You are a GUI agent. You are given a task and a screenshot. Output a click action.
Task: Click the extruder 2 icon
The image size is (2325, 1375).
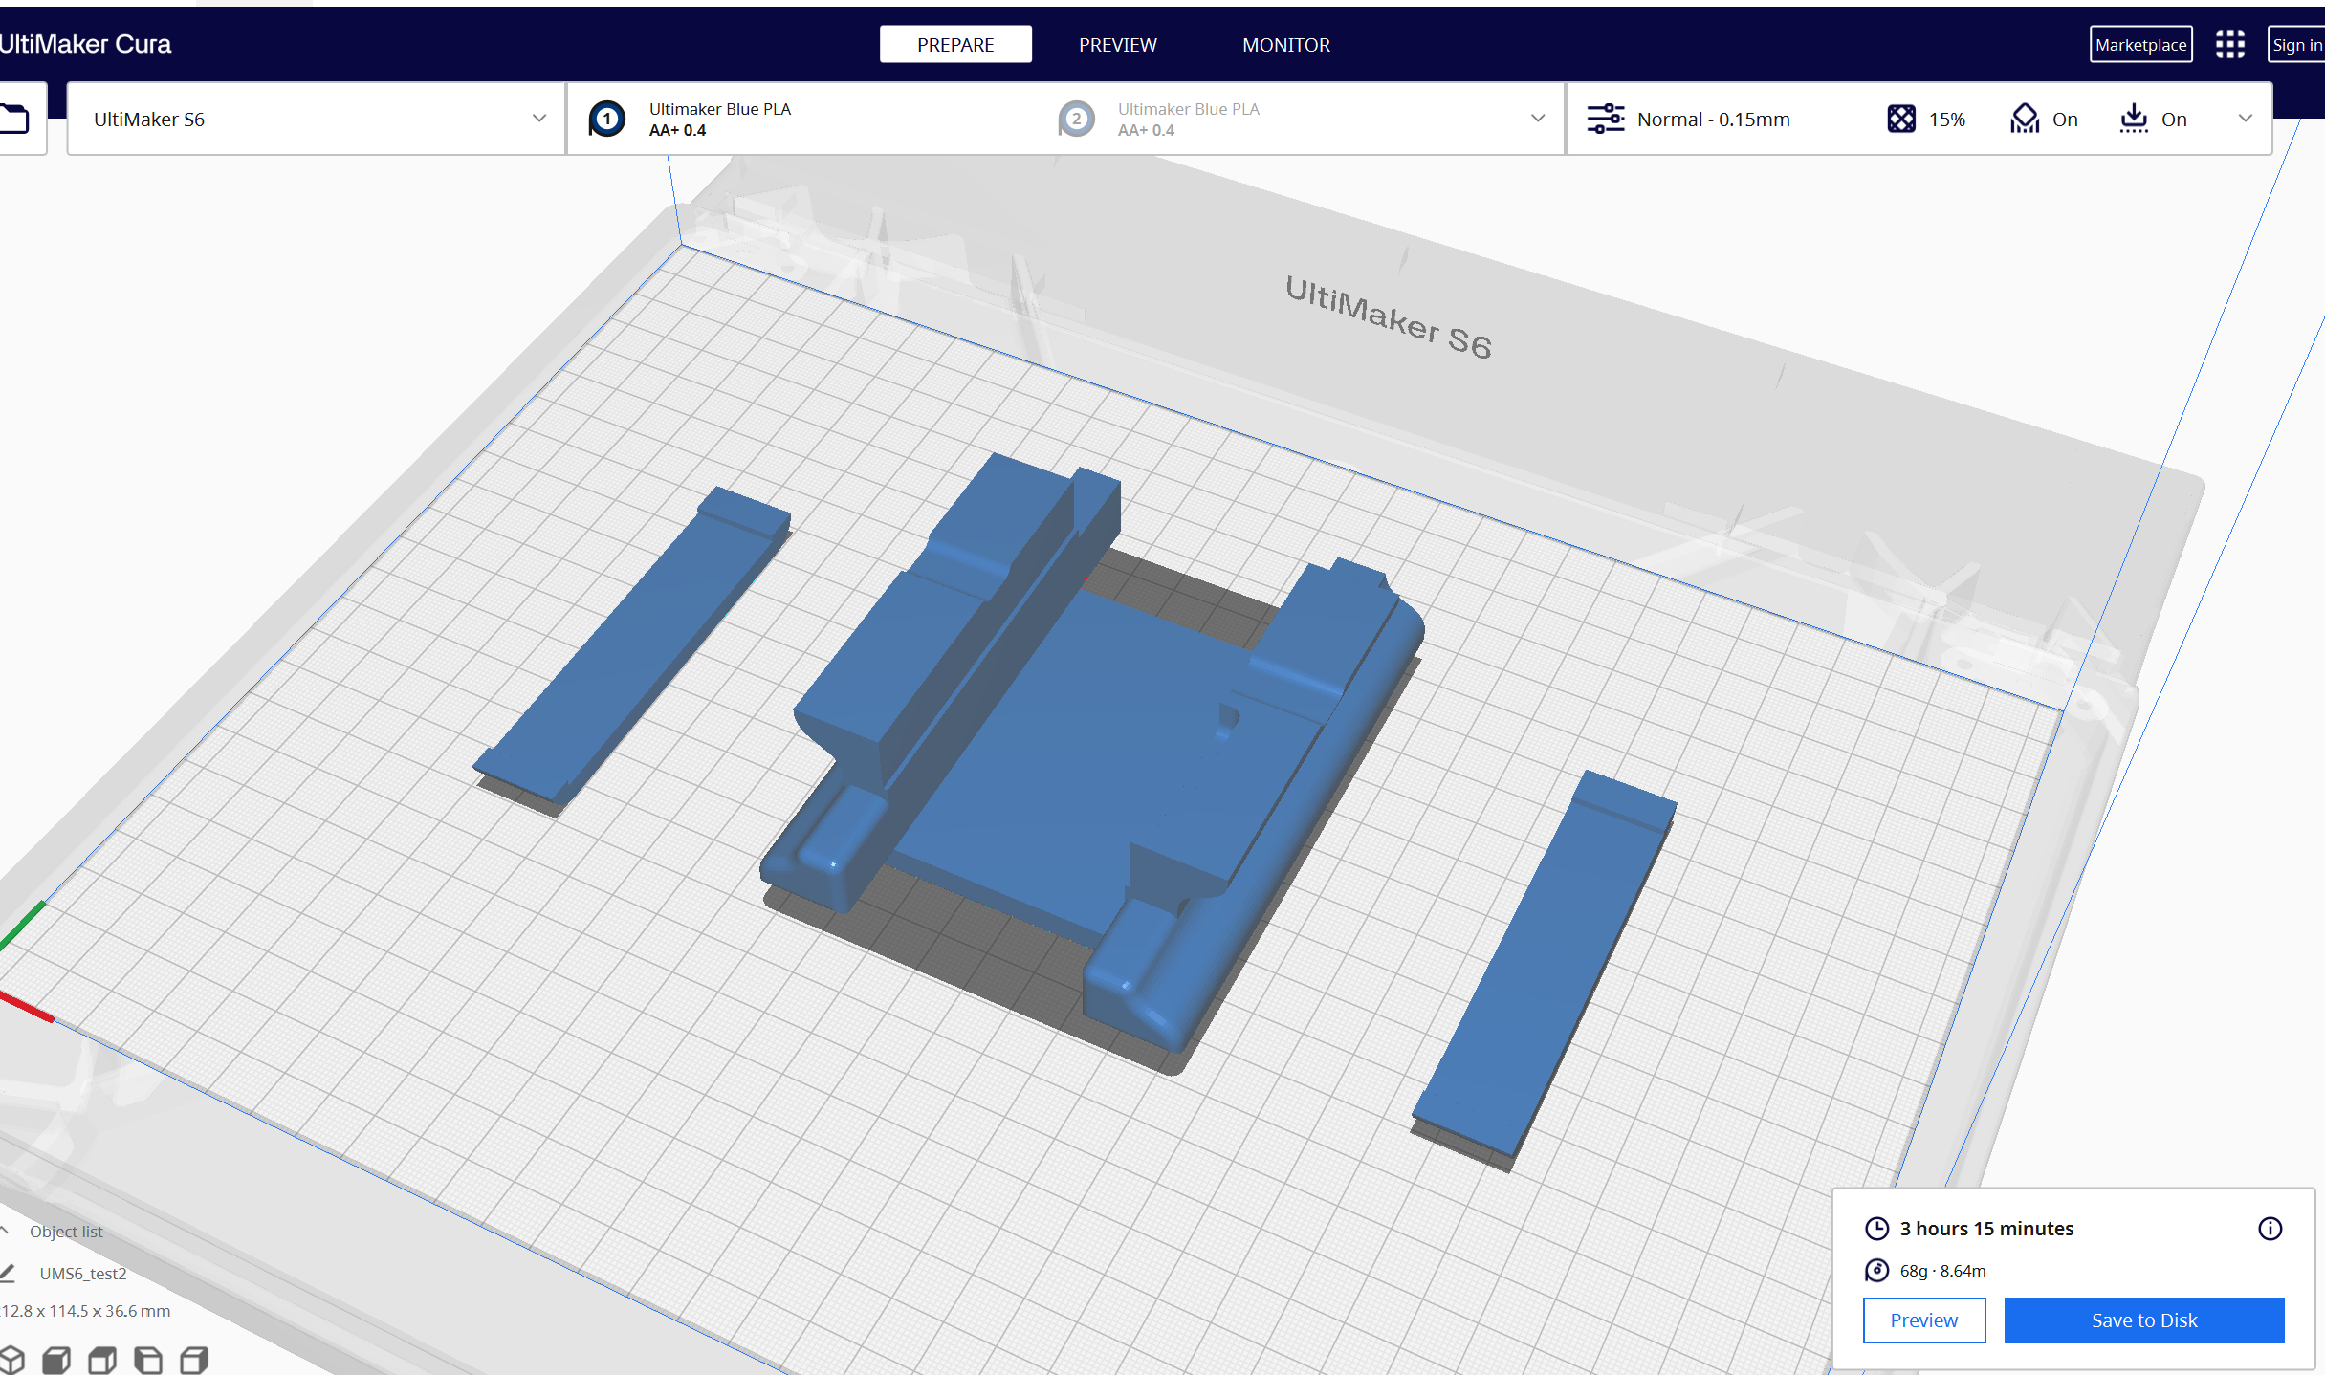(1076, 120)
